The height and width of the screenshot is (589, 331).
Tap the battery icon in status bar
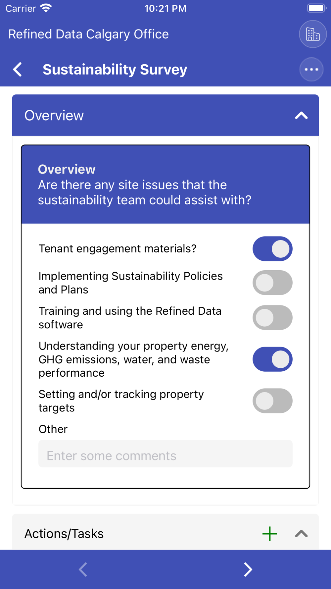[x=316, y=8]
